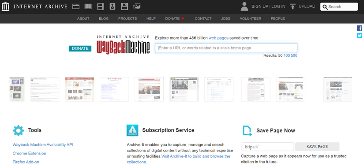Click the UPLOAD link text

307,7
